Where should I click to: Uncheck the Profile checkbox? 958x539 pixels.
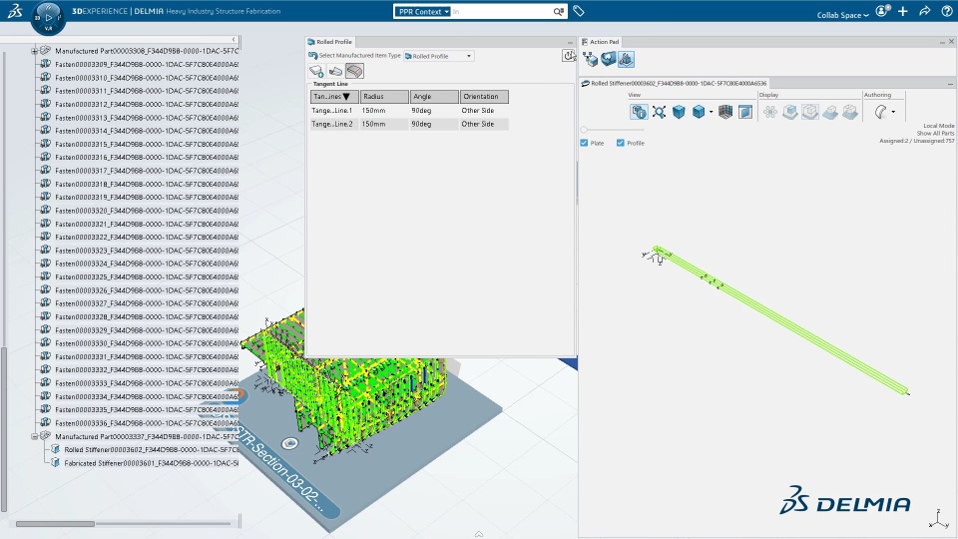(x=620, y=143)
